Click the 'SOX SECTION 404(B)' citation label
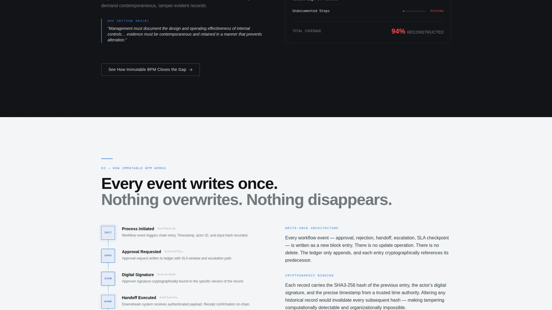The height and width of the screenshot is (310, 552). tap(128, 21)
